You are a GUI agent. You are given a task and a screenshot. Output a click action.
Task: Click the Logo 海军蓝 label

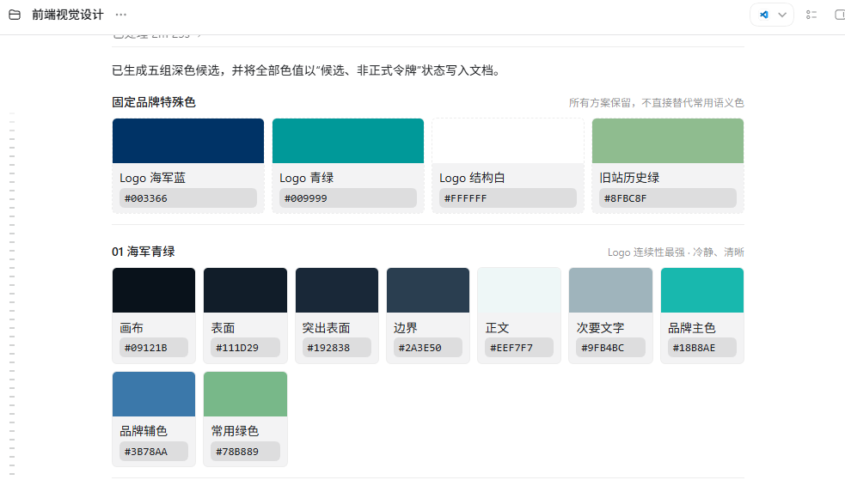pyautogui.click(x=152, y=178)
